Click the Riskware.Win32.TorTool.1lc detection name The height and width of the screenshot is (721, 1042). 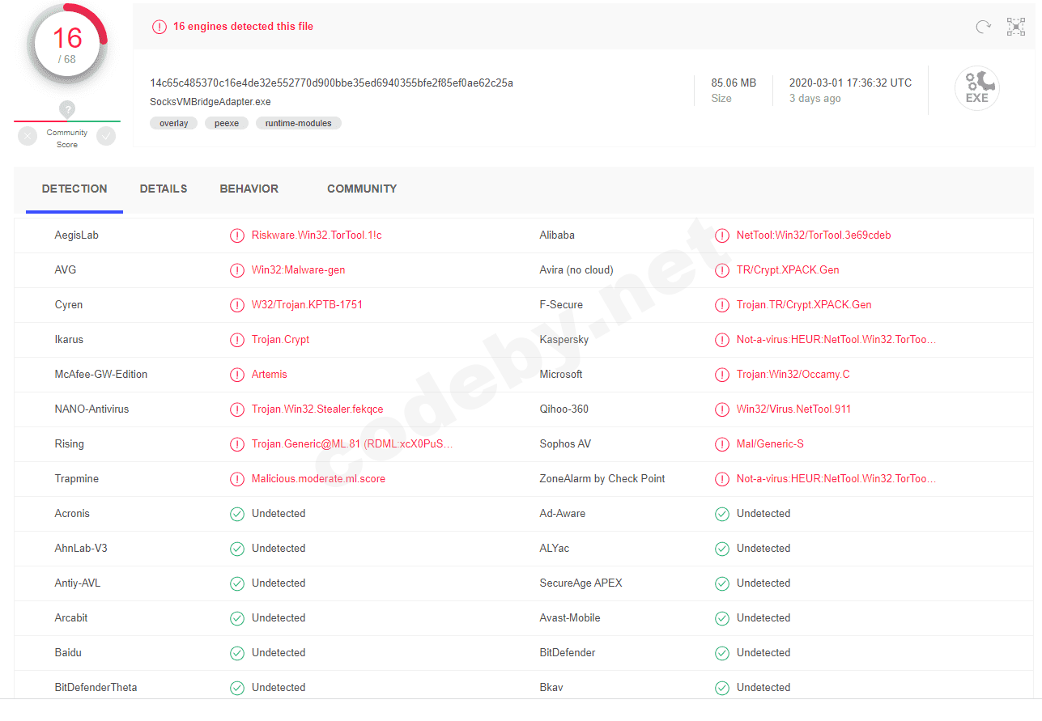click(317, 235)
